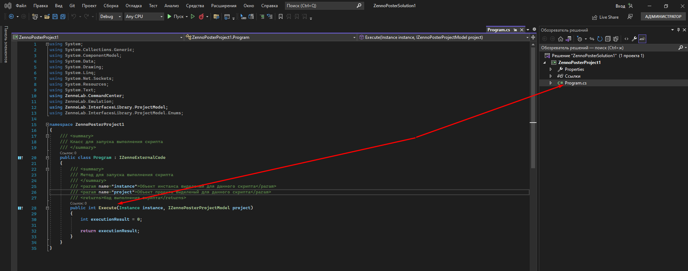Open the Панель элементов side tab
688x271 pixels.
6,45
